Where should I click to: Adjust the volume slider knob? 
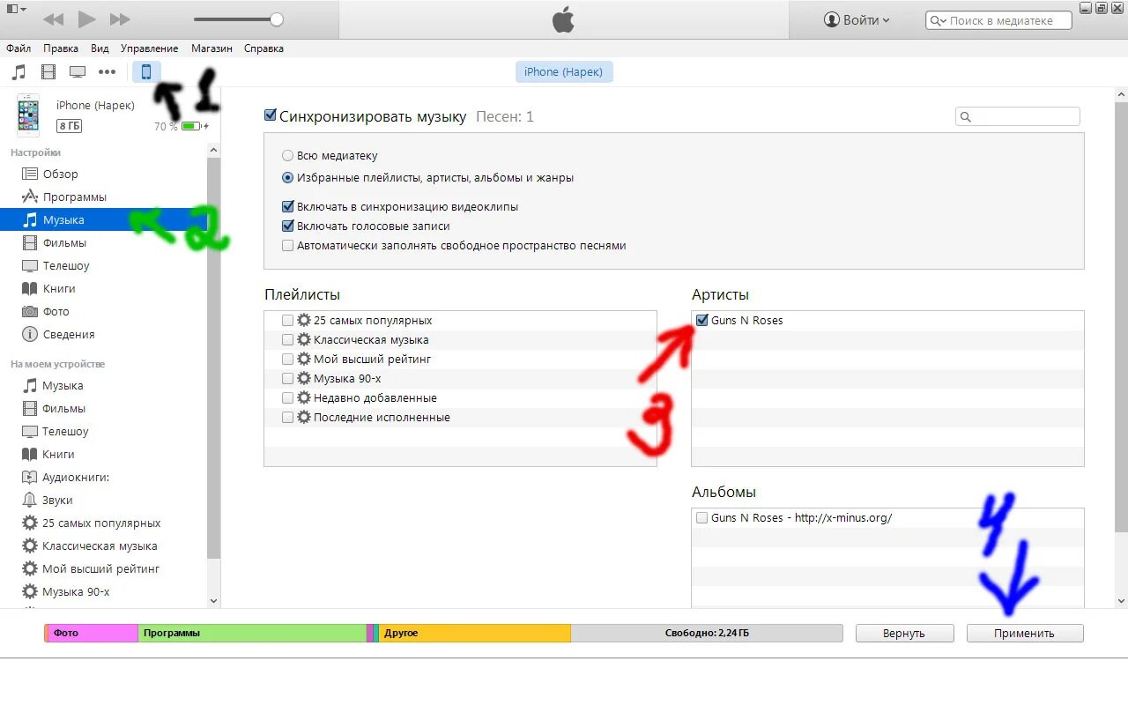pos(277,19)
